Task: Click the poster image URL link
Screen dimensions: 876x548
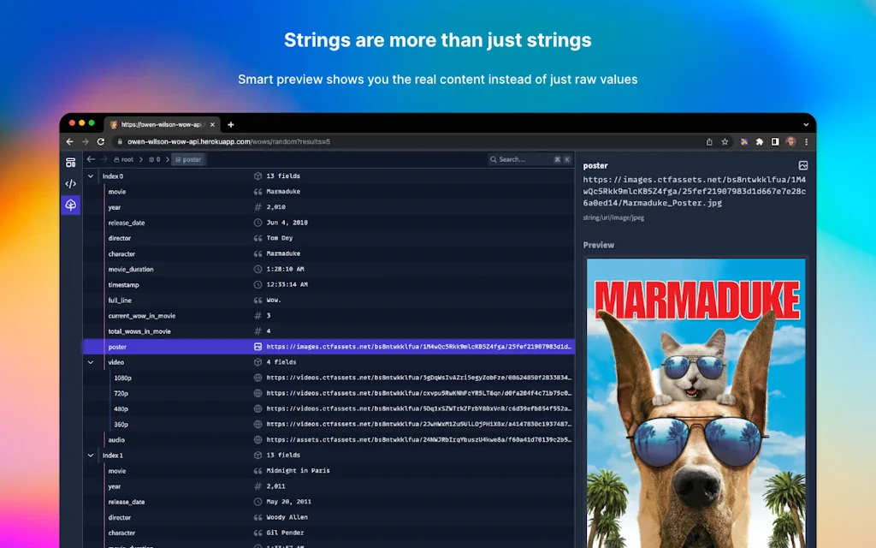Action: (x=695, y=190)
